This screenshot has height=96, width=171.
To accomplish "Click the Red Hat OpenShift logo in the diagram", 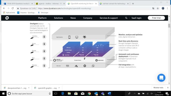I will tap(58, 60).
